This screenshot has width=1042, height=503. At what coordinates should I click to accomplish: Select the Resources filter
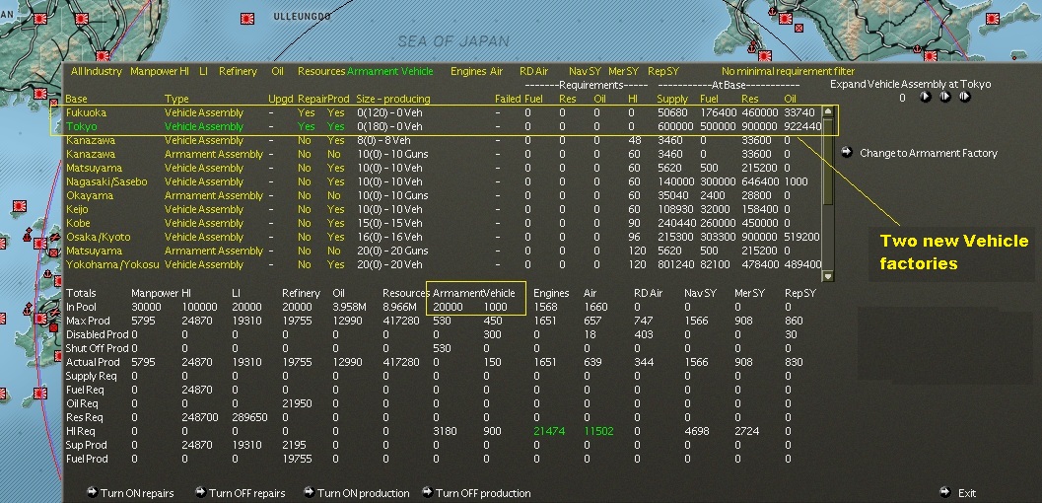(321, 71)
